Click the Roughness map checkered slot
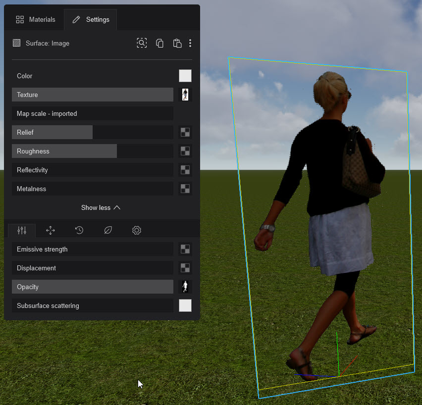 coord(185,151)
